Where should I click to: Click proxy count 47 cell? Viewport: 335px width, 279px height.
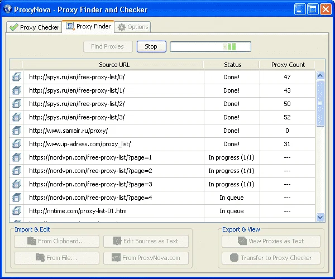pyautogui.click(x=287, y=77)
